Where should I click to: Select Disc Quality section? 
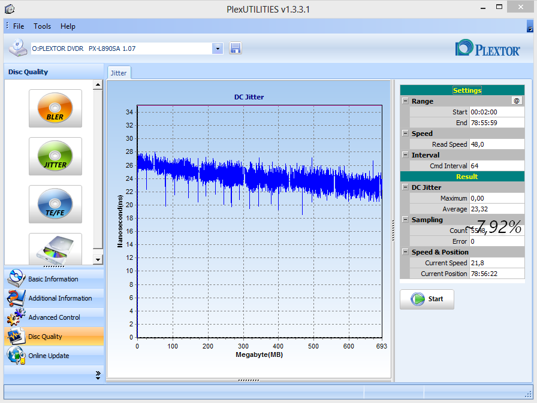point(54,337)
